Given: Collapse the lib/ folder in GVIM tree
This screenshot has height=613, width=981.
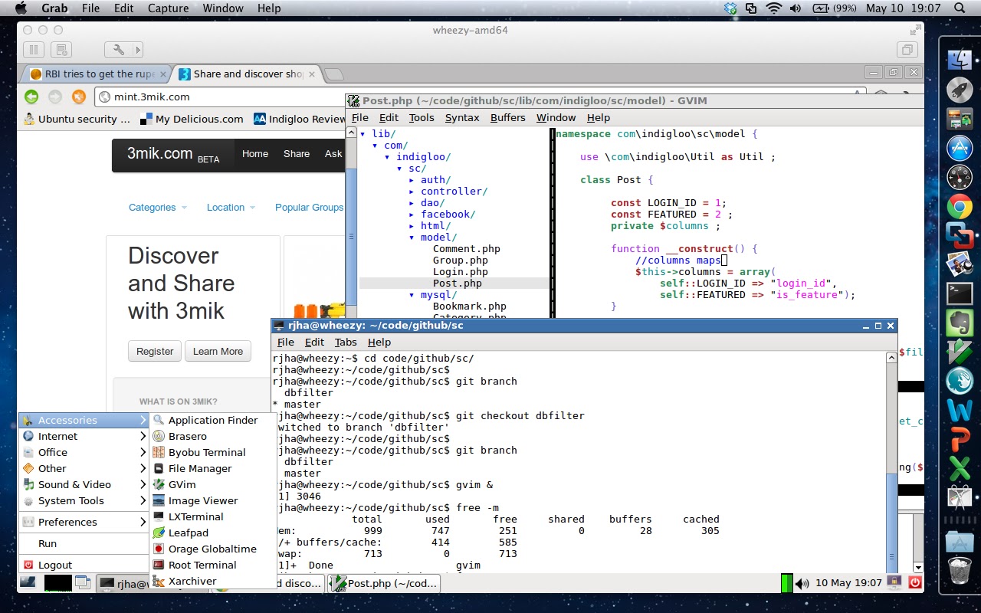Looking at the screenshot, I should 363,134.
